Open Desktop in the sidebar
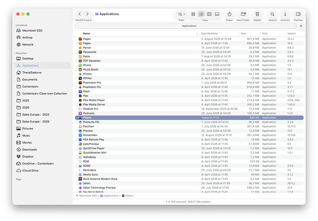The image size is (318, 221). pyautogui.click(x=42, y=59)
